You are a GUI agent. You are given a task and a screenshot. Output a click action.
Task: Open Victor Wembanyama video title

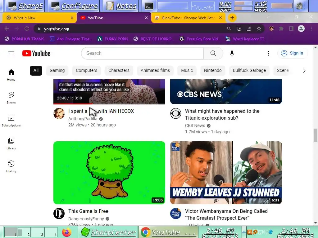226,214
